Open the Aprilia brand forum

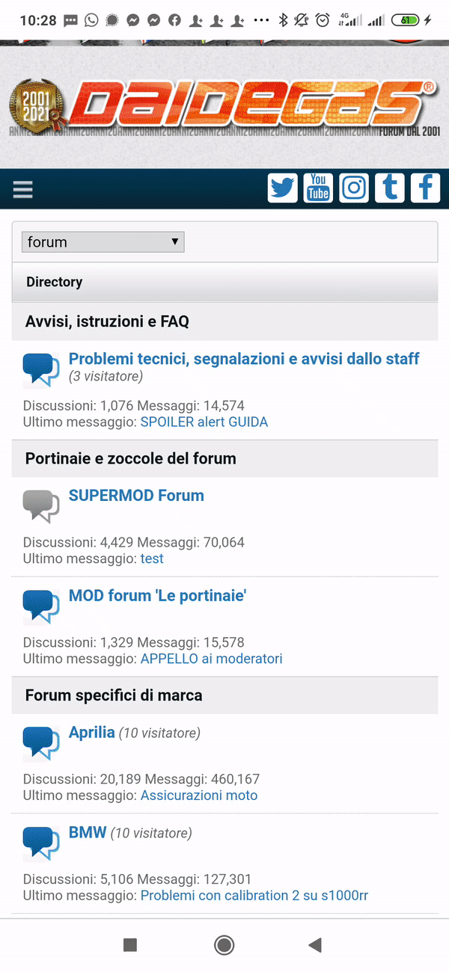click(x=91, y=732)
